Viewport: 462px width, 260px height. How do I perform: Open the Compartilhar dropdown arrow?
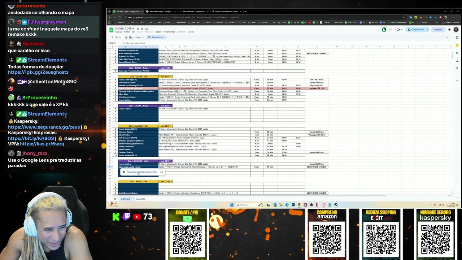pos(427,30)
